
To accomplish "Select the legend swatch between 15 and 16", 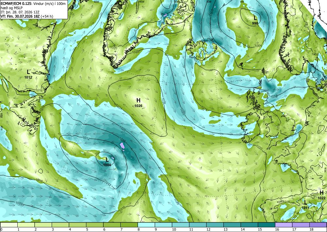I will (267, 225).
